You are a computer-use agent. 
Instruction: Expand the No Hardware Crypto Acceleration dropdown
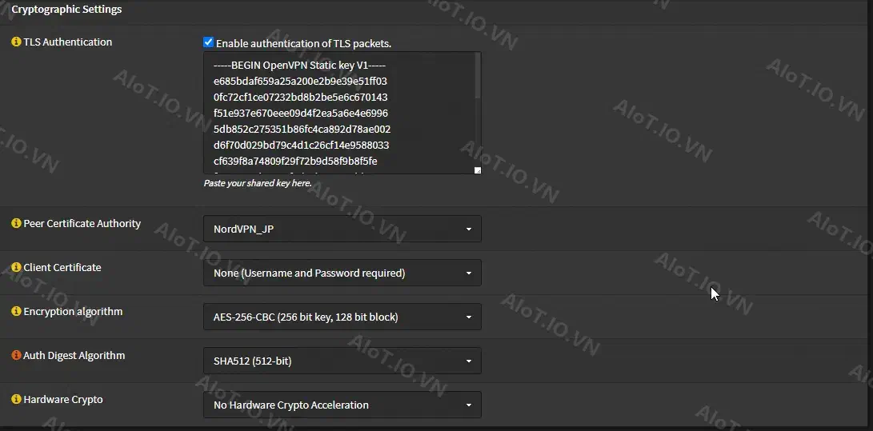point(342,405)
